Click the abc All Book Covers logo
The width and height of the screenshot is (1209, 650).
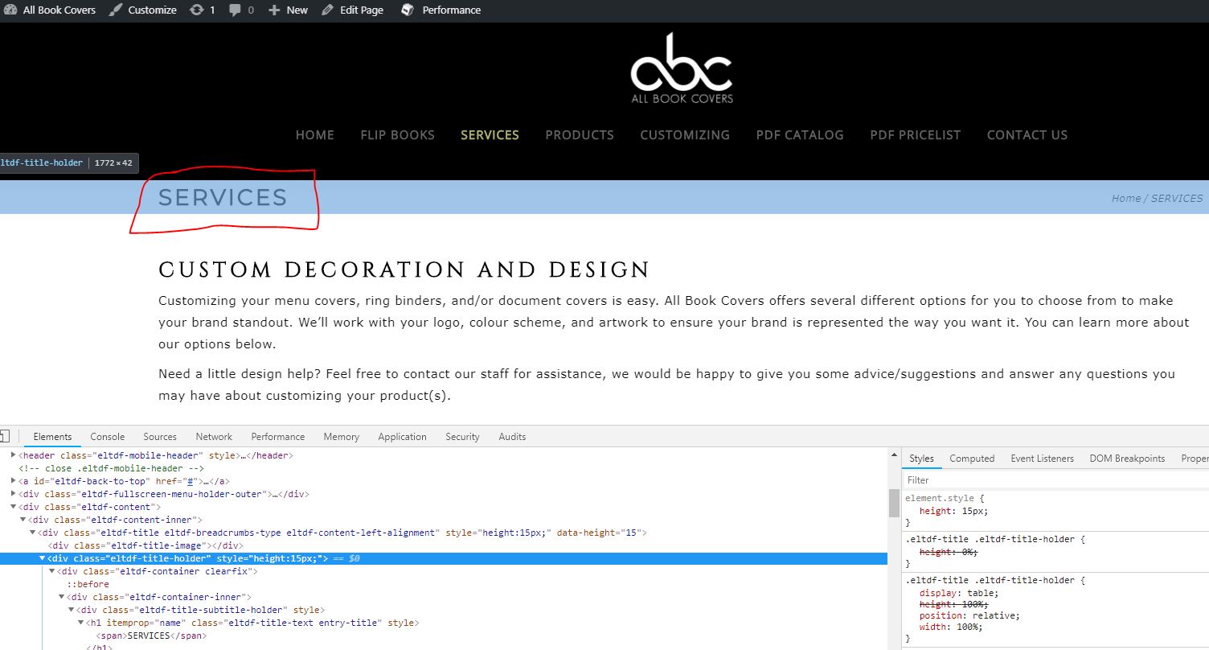pos(682,68)
